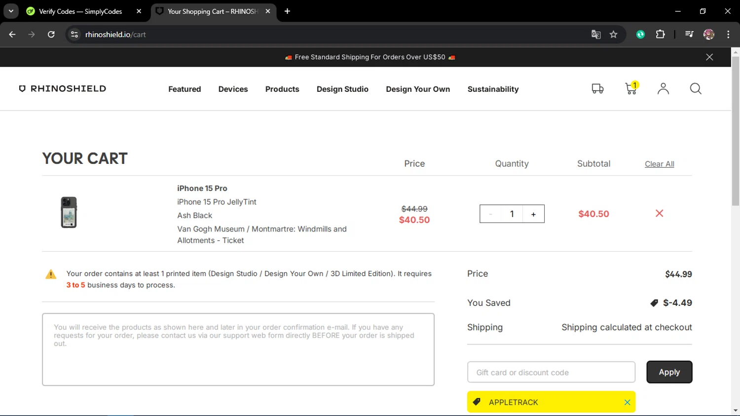Image resolution: width=740 pixels, height=416 pixels.
Task: Click the iPhone case product thumbnail
Action: tap(69, 212)
